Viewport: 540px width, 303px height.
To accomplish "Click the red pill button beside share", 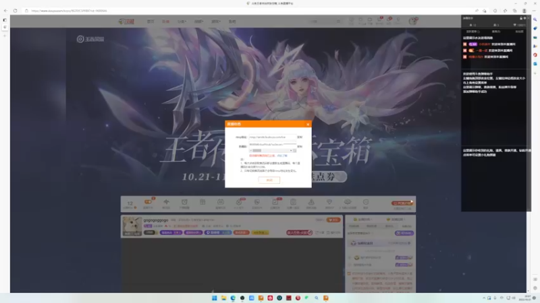I will [x=299, y=232].
